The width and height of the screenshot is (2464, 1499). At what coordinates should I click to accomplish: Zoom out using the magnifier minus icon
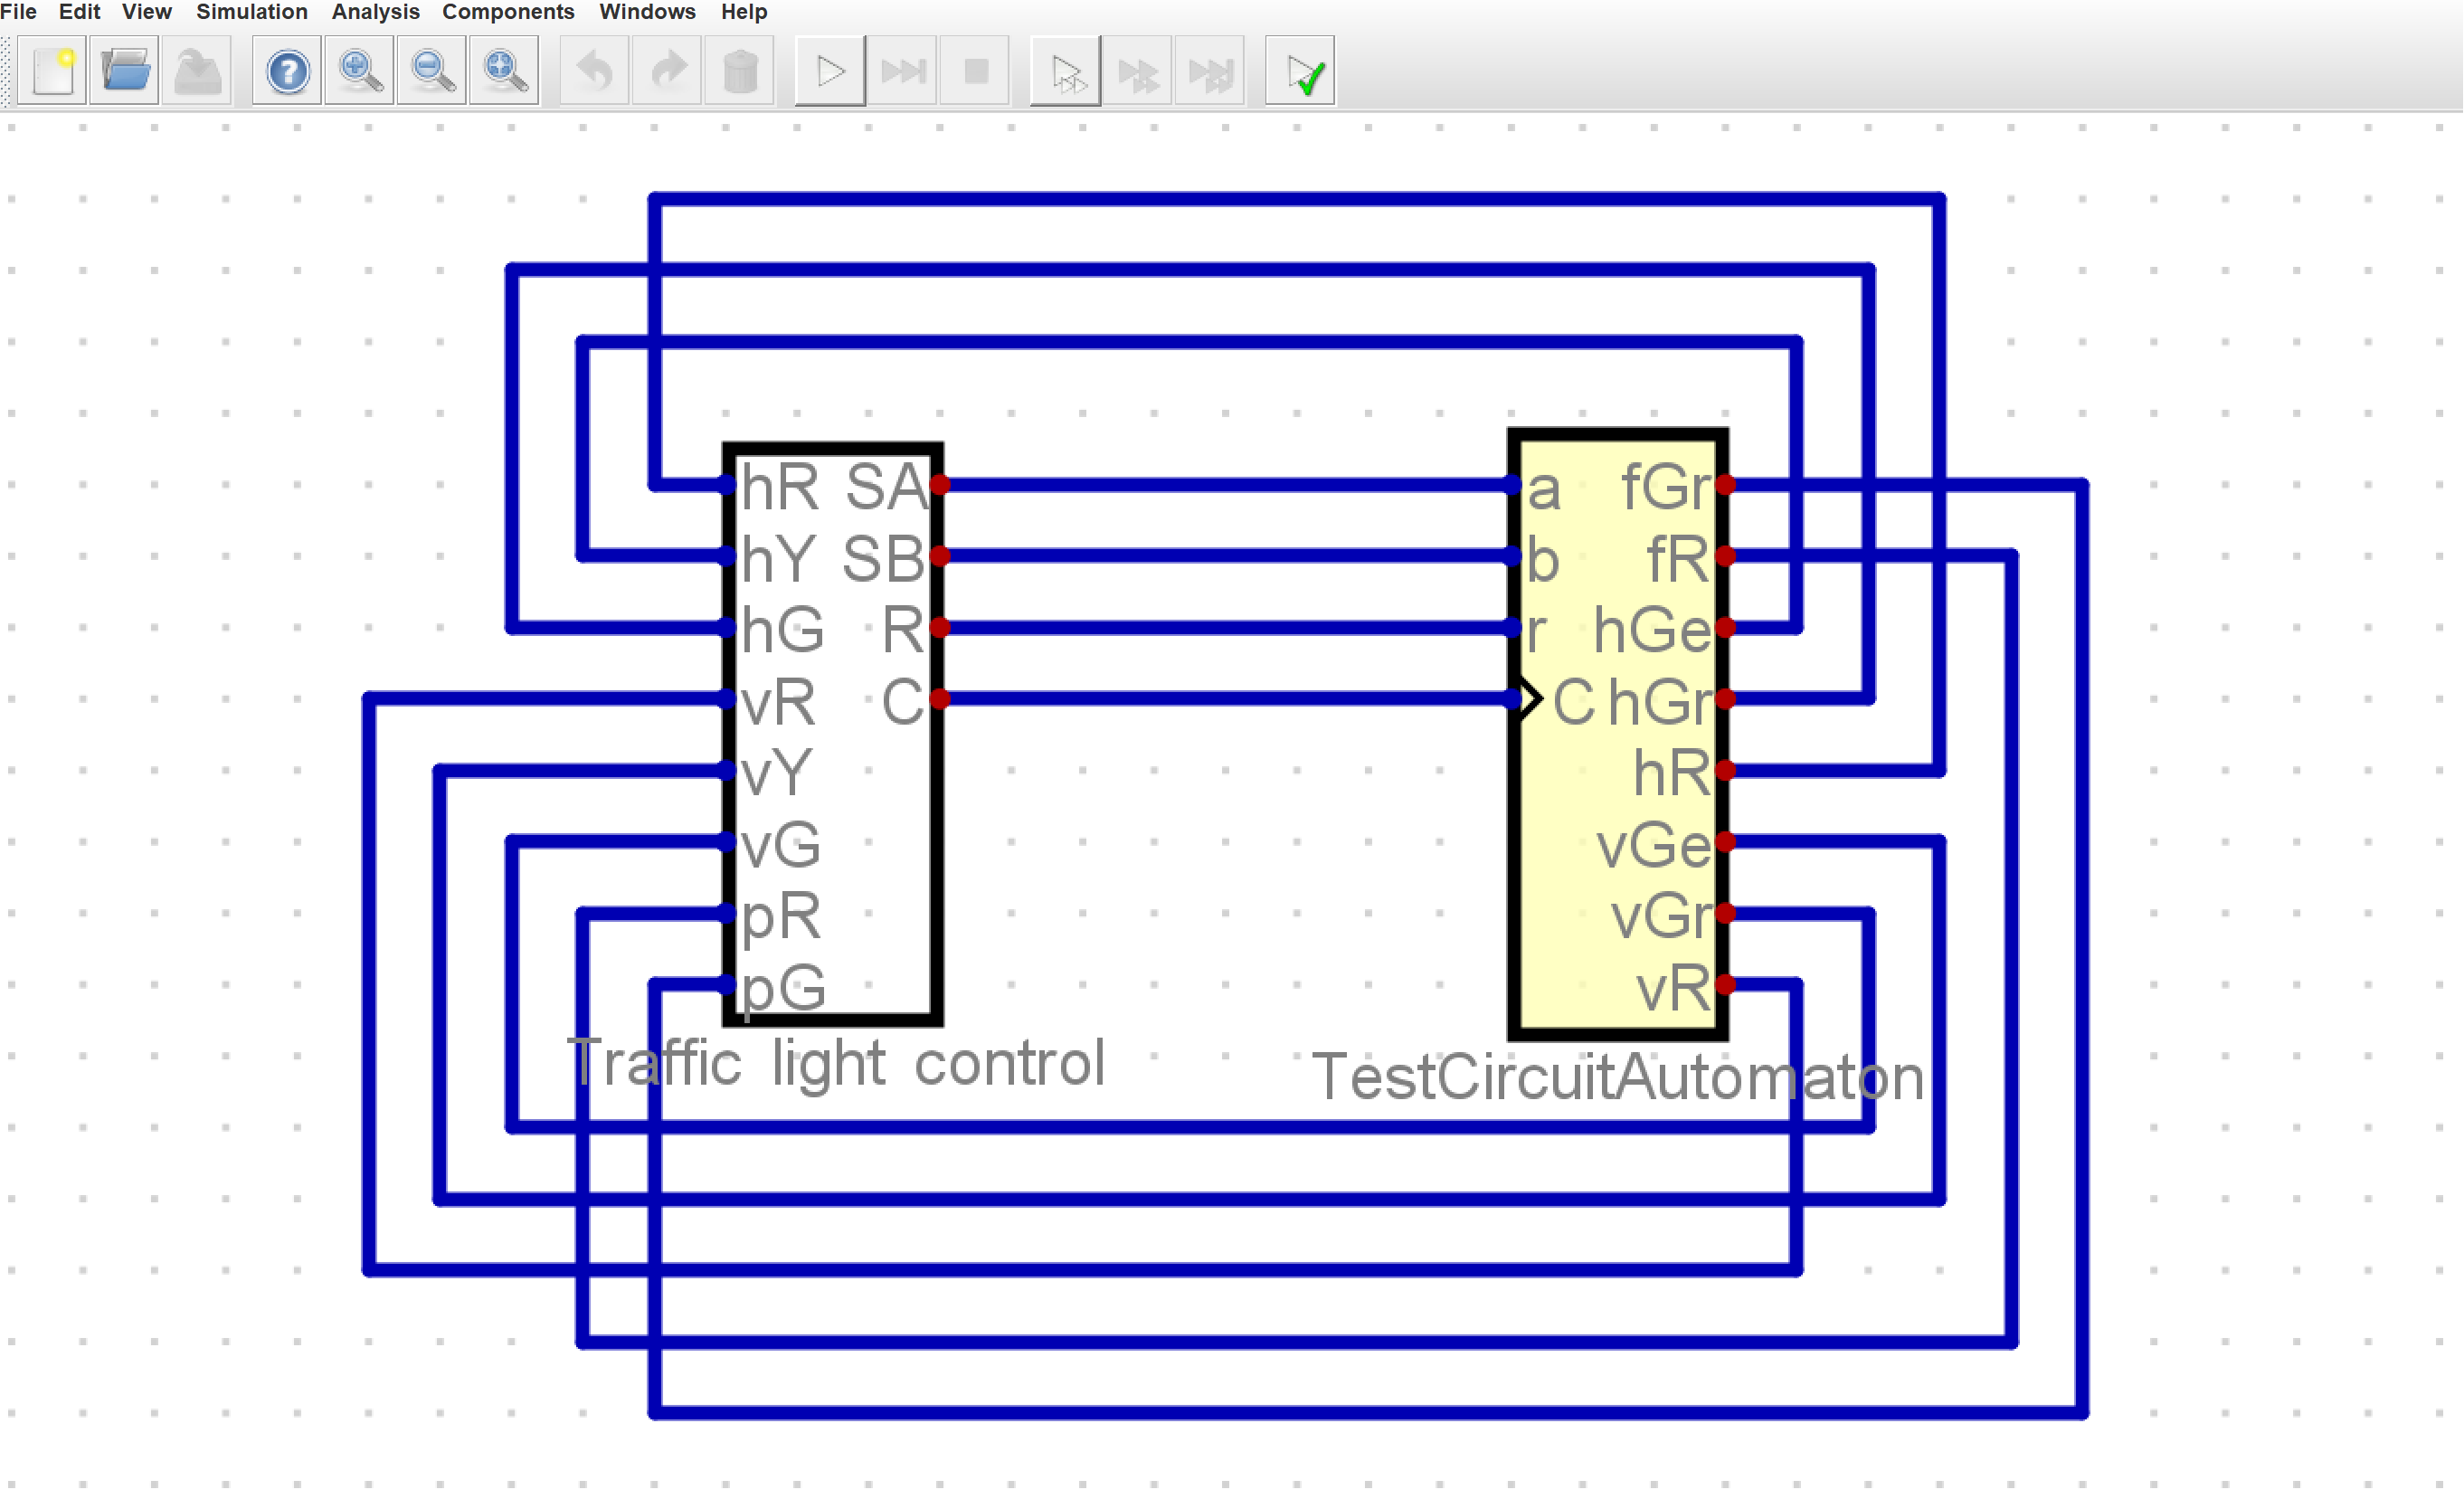point(432,71)
